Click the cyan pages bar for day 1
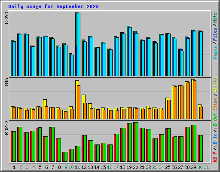 pyautogui.click(x=14, y=58)
